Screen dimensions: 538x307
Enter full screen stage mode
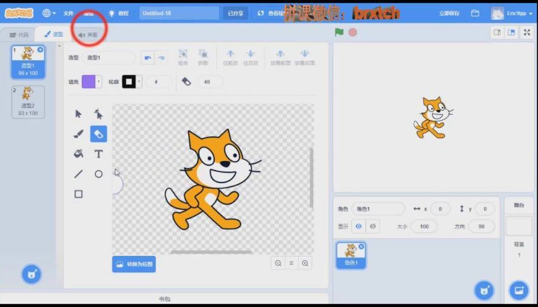coord(527,32)
